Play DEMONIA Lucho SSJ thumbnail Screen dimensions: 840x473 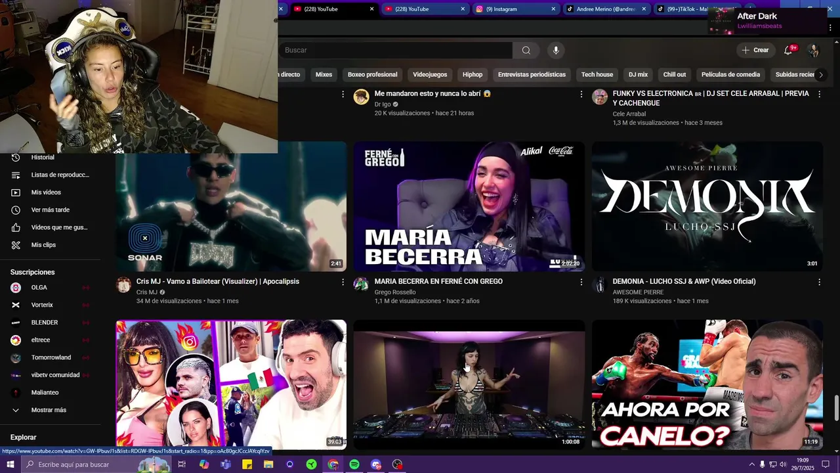click(707, 206)
